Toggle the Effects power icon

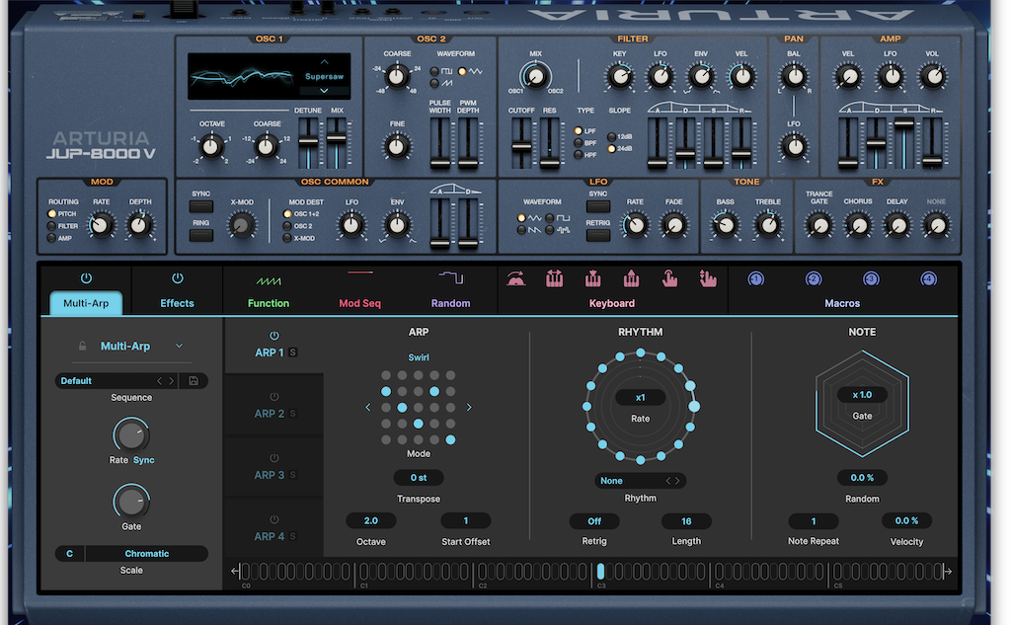click(x=178, y=278)
